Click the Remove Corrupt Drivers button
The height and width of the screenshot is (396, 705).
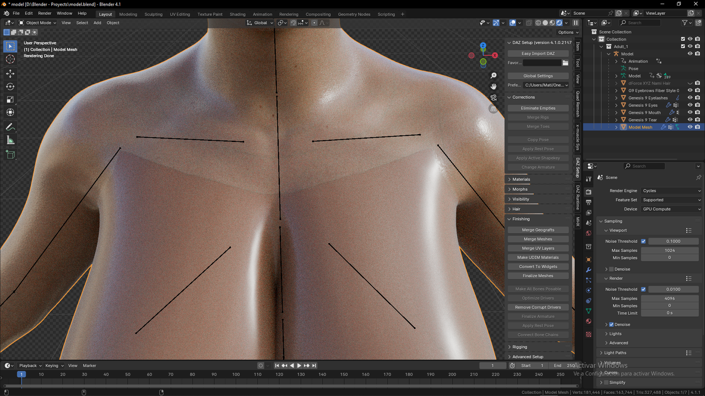tap(538, 307)
